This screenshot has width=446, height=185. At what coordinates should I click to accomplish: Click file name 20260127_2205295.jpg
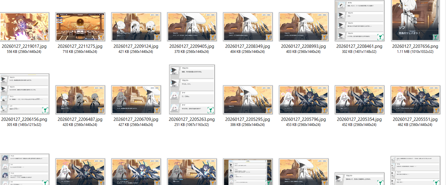[x=248, y=119]
